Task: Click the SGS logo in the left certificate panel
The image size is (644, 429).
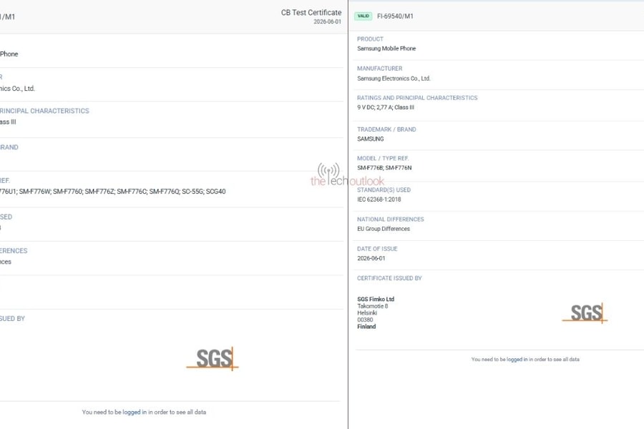Action: tap(213, 358)
